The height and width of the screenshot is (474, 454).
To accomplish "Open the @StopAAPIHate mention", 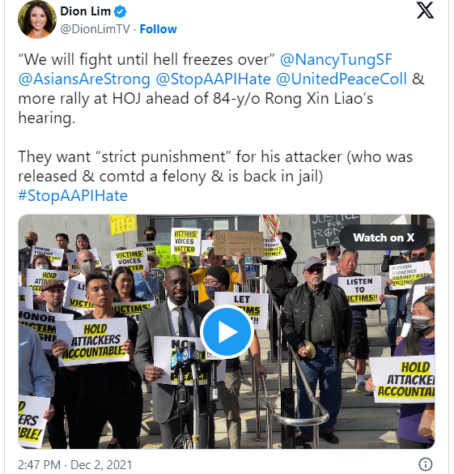I will [x=213, y=79].
